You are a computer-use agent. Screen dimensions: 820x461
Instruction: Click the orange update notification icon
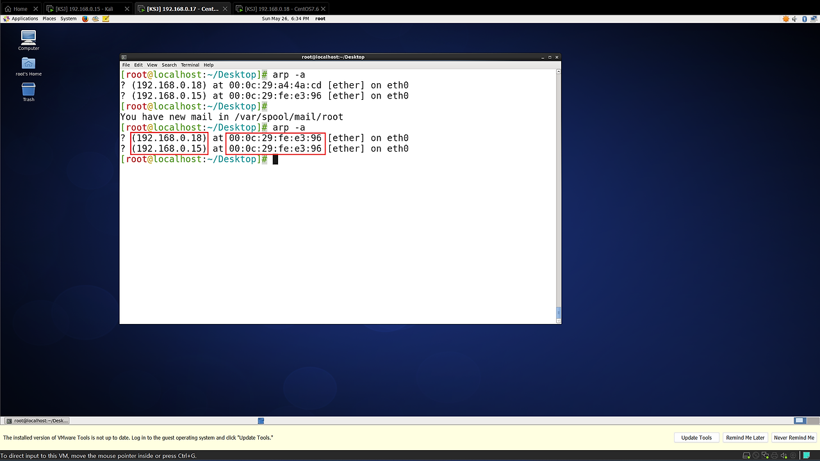coord(785,19)
